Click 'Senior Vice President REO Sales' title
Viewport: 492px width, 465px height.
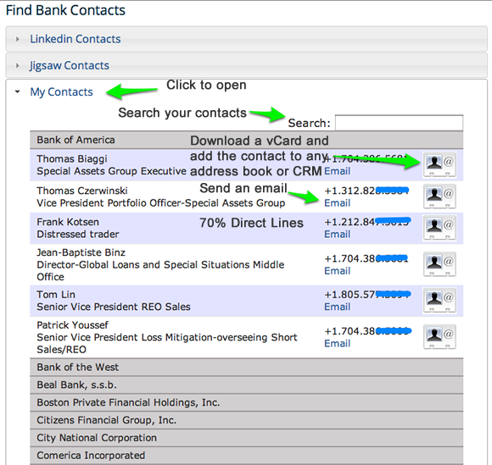point(114,307)
